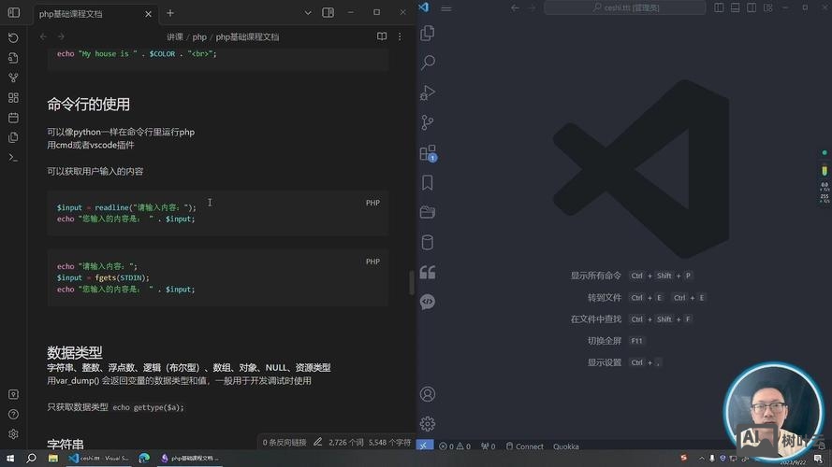Click the readline code line in first PHP block
The width and height of the screenshot is (832, 467).
tap(126, 207)
